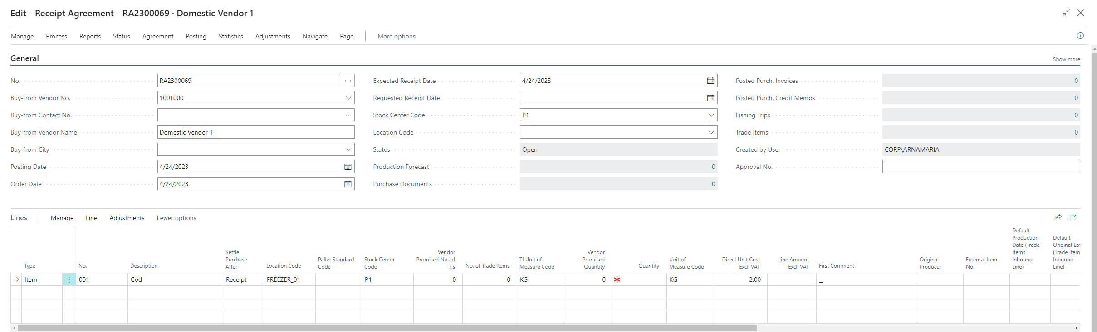The height and width of the screenshot is (332, 1097).
Task: Expand the Lines section to full view
Action: click(1073, 217)
